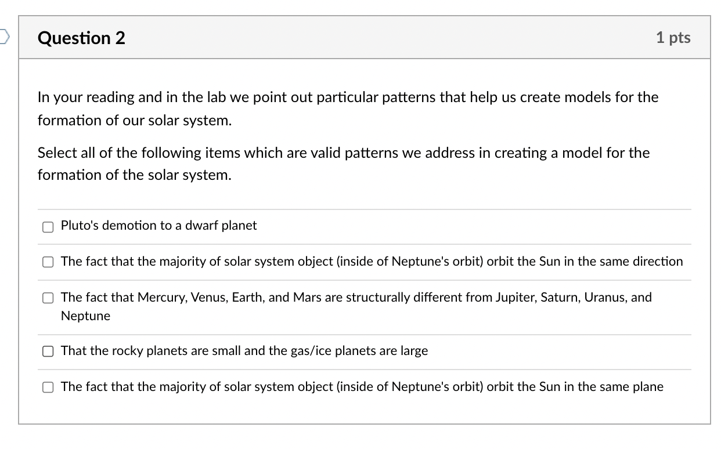
Task: Check the Pluto's demotion checkbox
Action: click(x=48, y=227)
